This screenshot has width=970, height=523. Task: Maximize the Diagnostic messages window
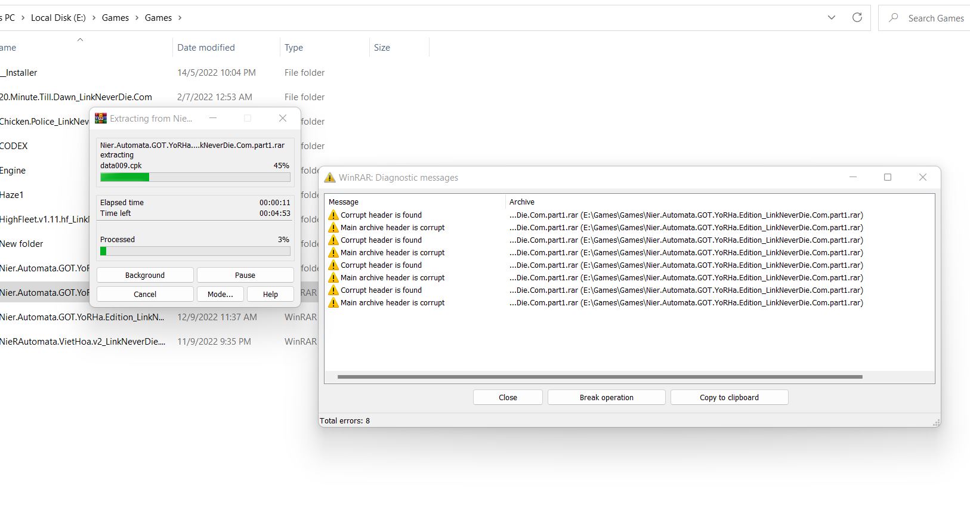pyautogui.click(x=887, y=177)
